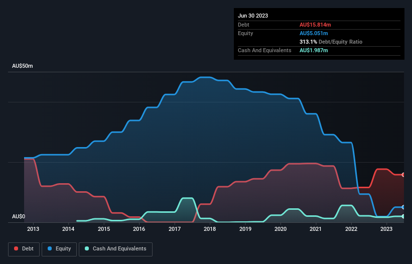
Task: Toggle the Equity series in legend
Action: coord(59,249)
